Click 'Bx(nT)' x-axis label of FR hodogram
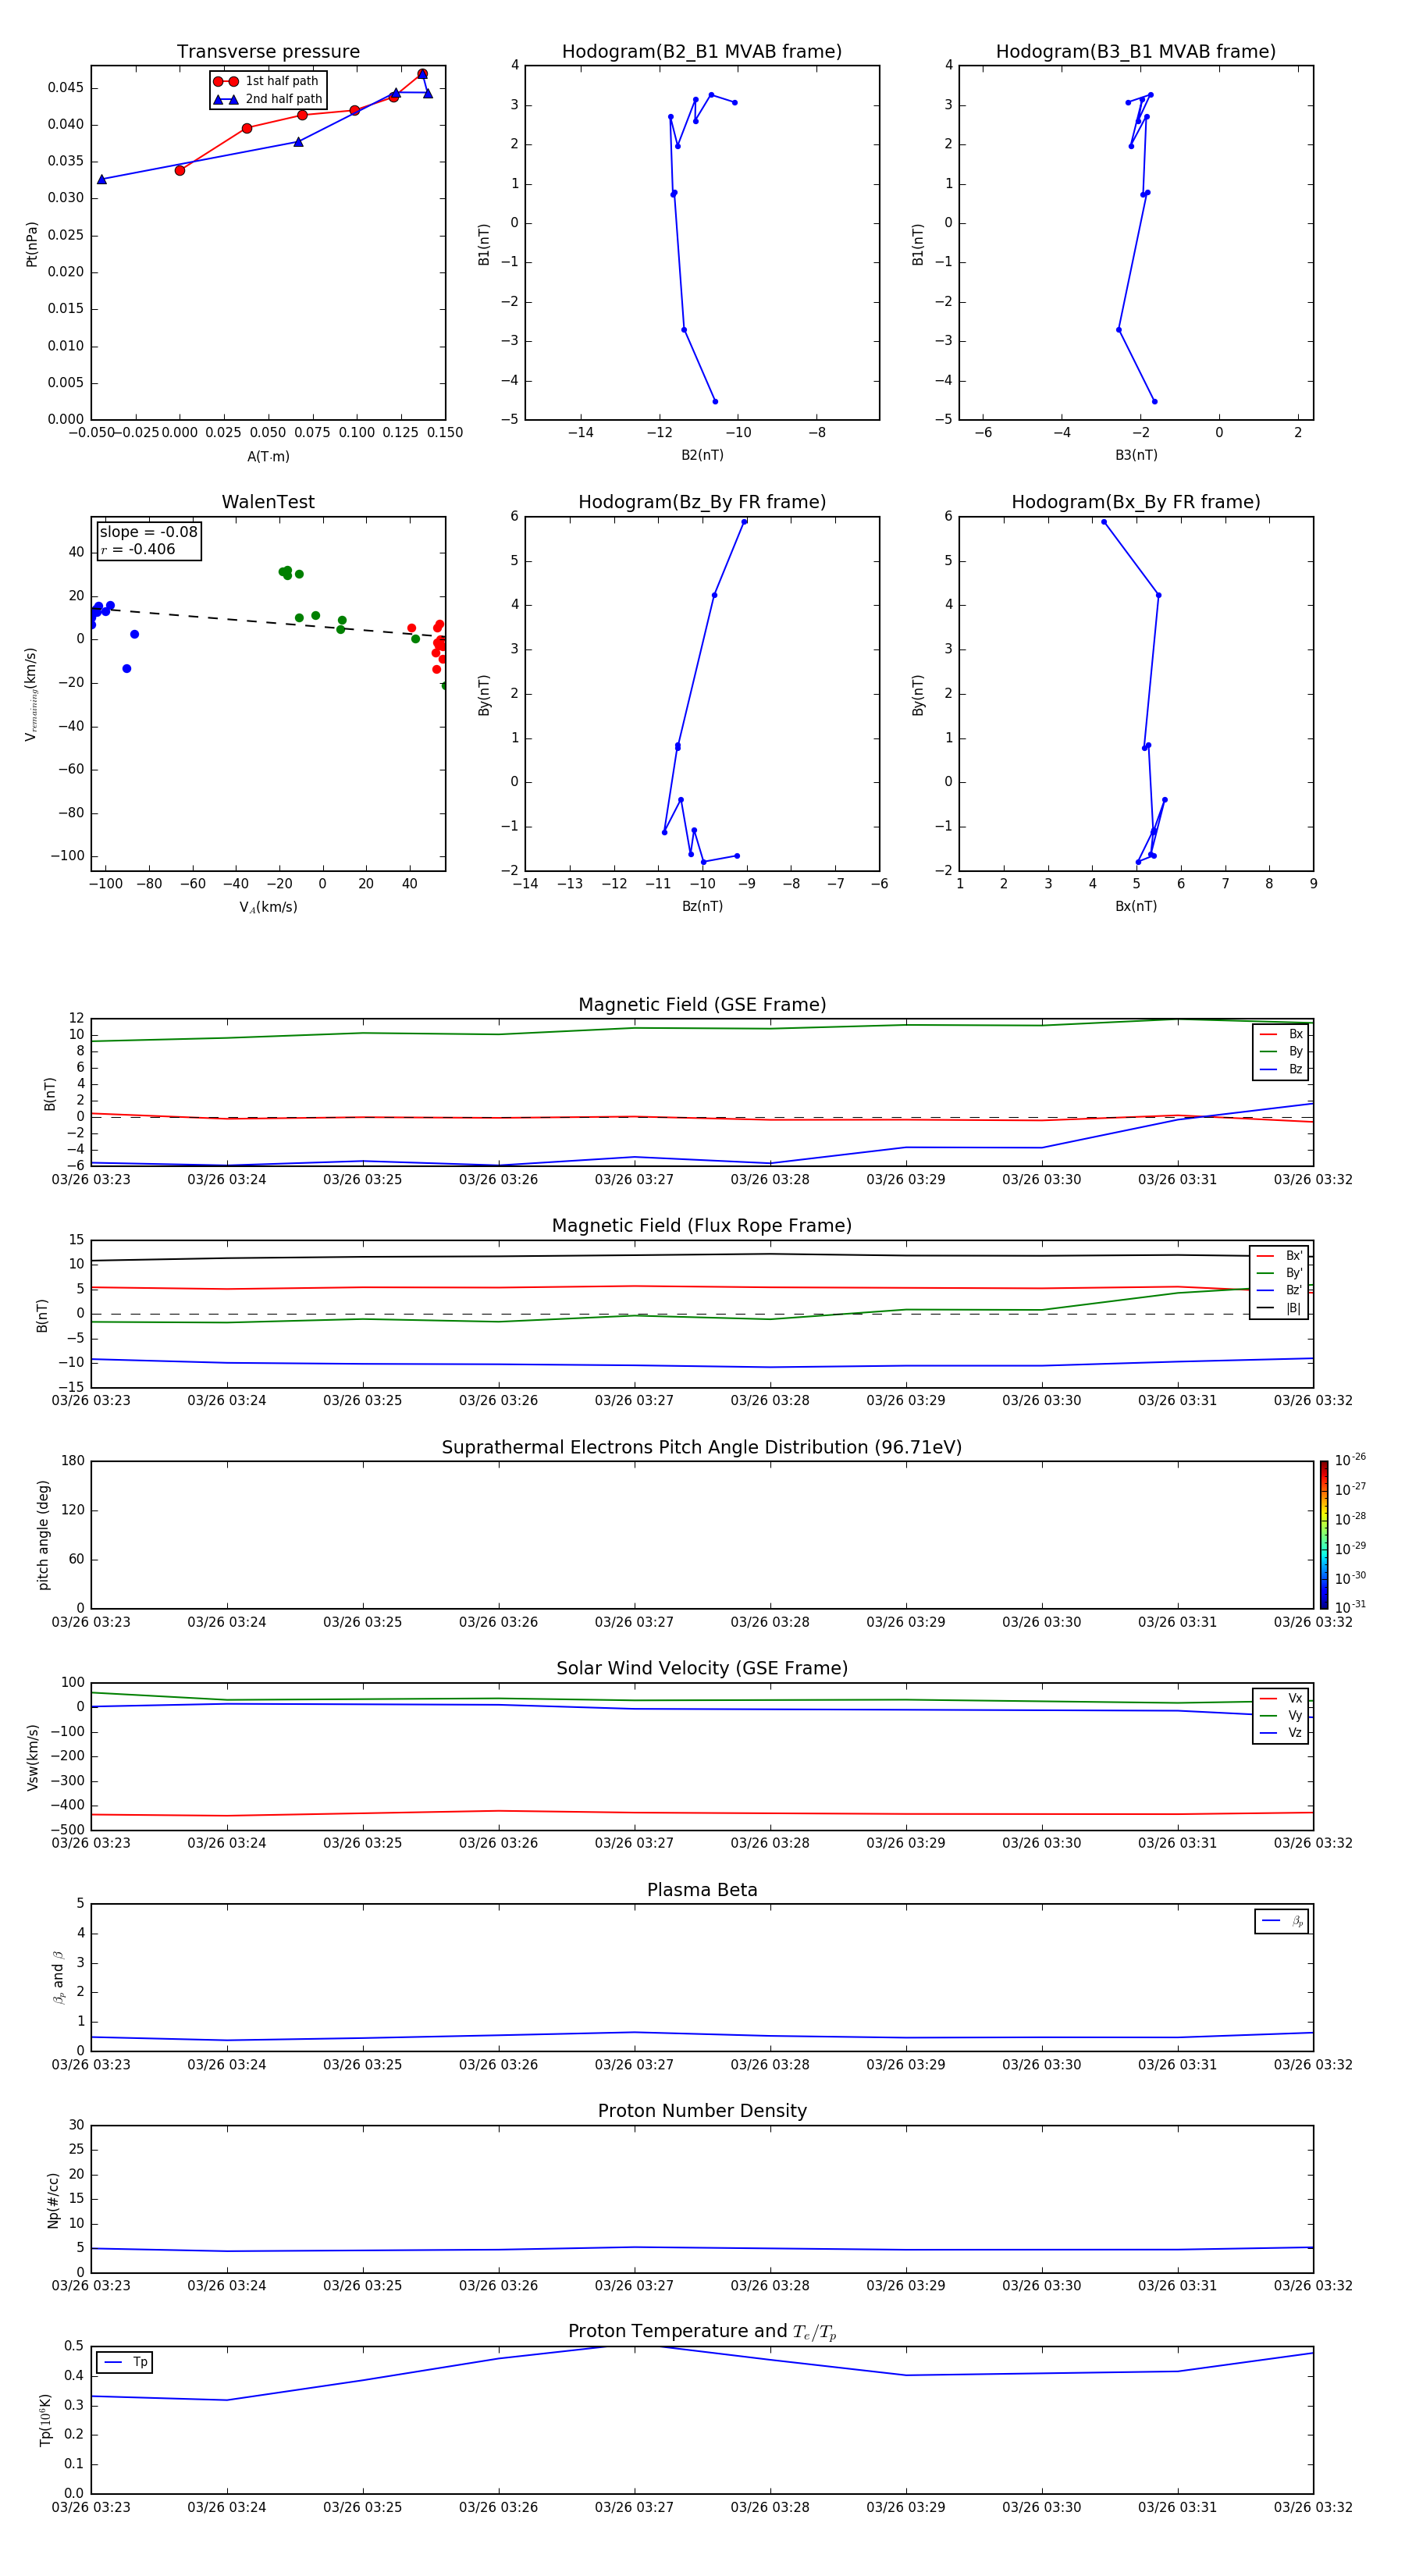1405x2576 pixels. [1136, 906]
